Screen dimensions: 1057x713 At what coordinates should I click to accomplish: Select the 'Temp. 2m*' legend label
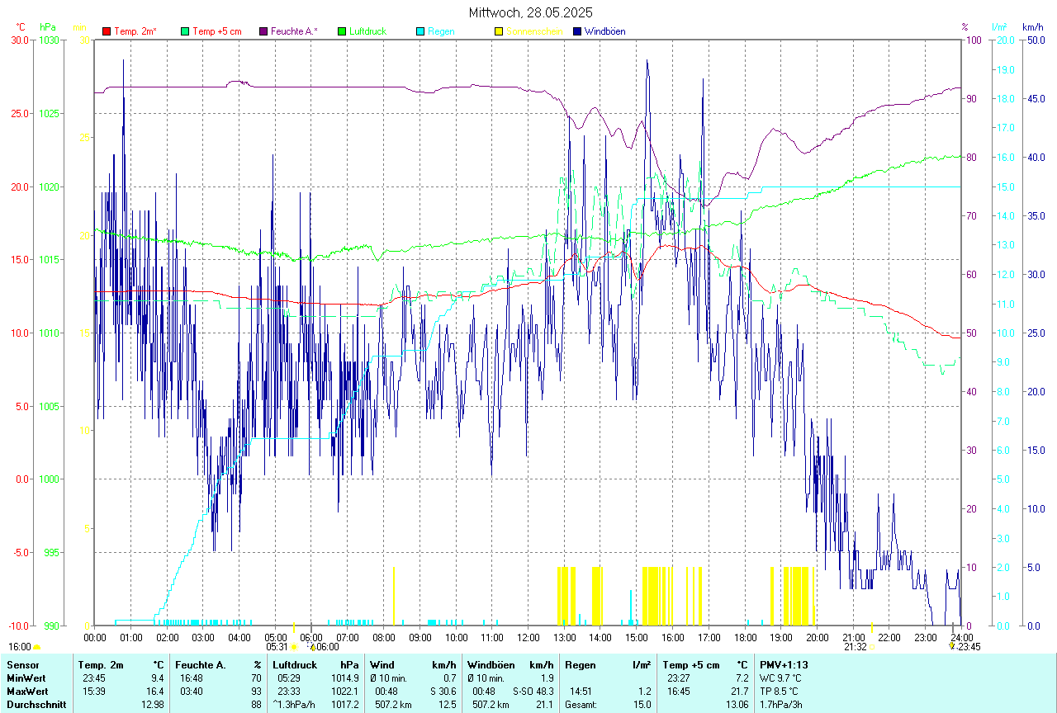pos(135,31)
